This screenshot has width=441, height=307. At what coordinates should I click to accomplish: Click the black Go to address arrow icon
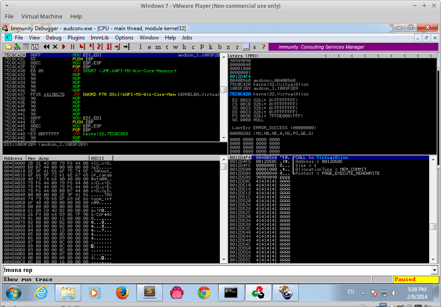pos(126,47)
